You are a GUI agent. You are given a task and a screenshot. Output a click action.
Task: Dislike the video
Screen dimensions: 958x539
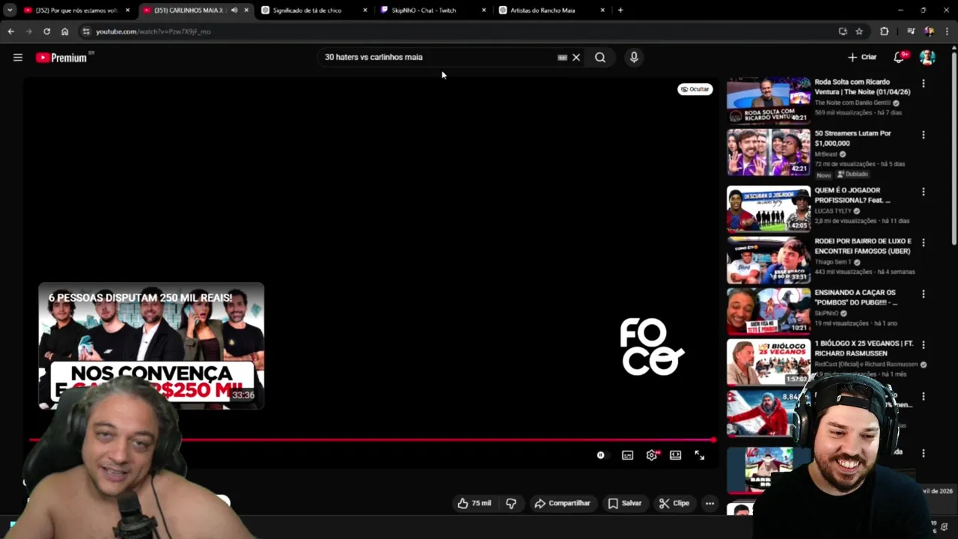point(511,503)
